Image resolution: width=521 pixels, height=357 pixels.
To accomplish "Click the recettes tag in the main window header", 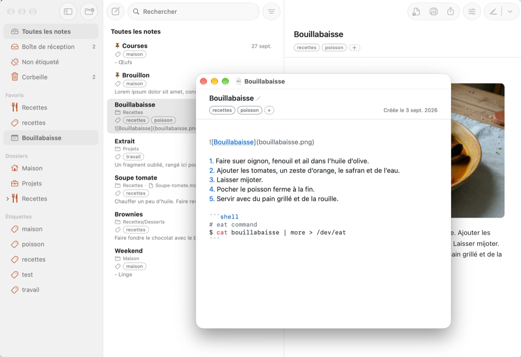I will 307,48.
